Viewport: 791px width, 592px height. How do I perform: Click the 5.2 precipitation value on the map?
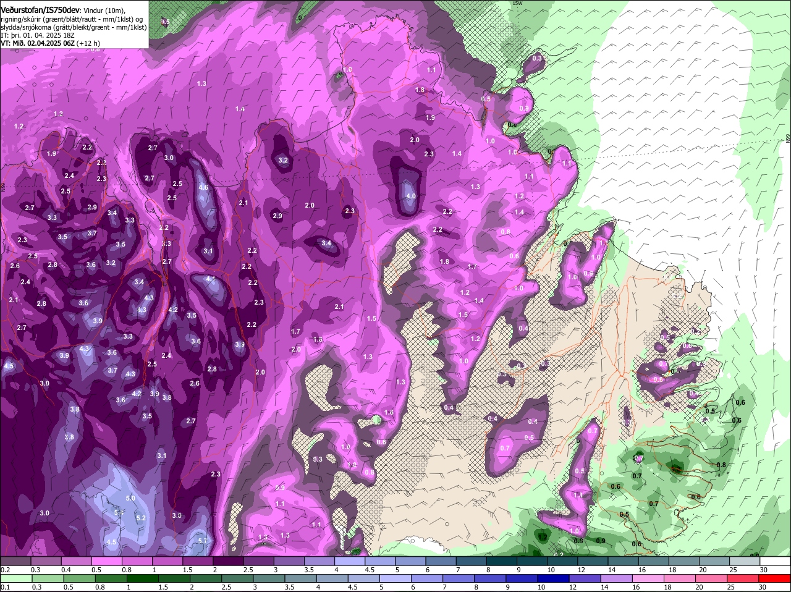(140, 518)
